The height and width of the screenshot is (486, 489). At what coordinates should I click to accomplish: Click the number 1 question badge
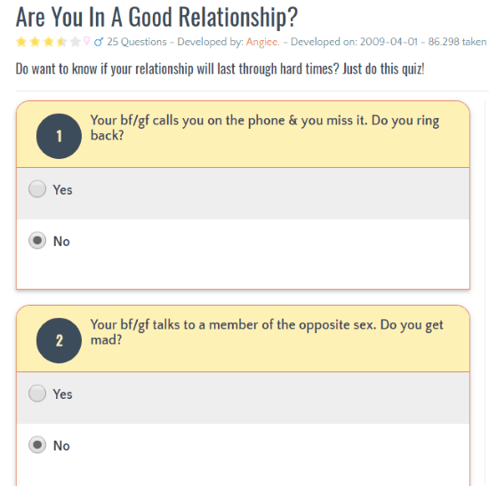pyautogui.click(x=59, y=136)
